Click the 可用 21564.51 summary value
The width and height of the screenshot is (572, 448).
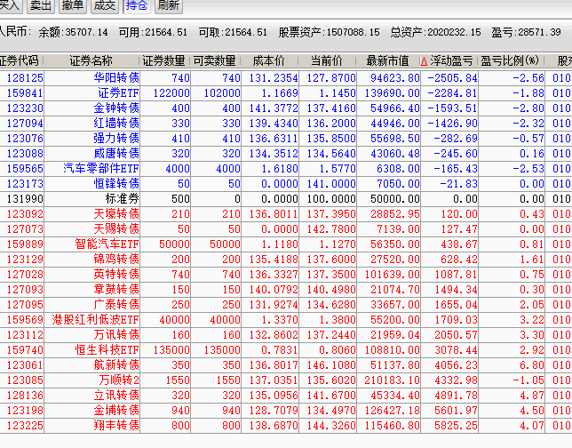click(x=166, y=33)
